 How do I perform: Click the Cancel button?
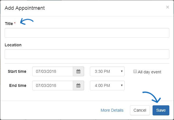coord(140,110)
